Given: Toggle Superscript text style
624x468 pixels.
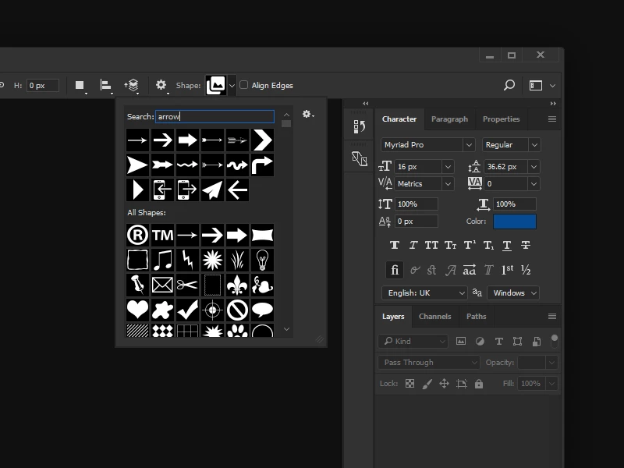Looking at the screenshot, I should tap(470, 245).
